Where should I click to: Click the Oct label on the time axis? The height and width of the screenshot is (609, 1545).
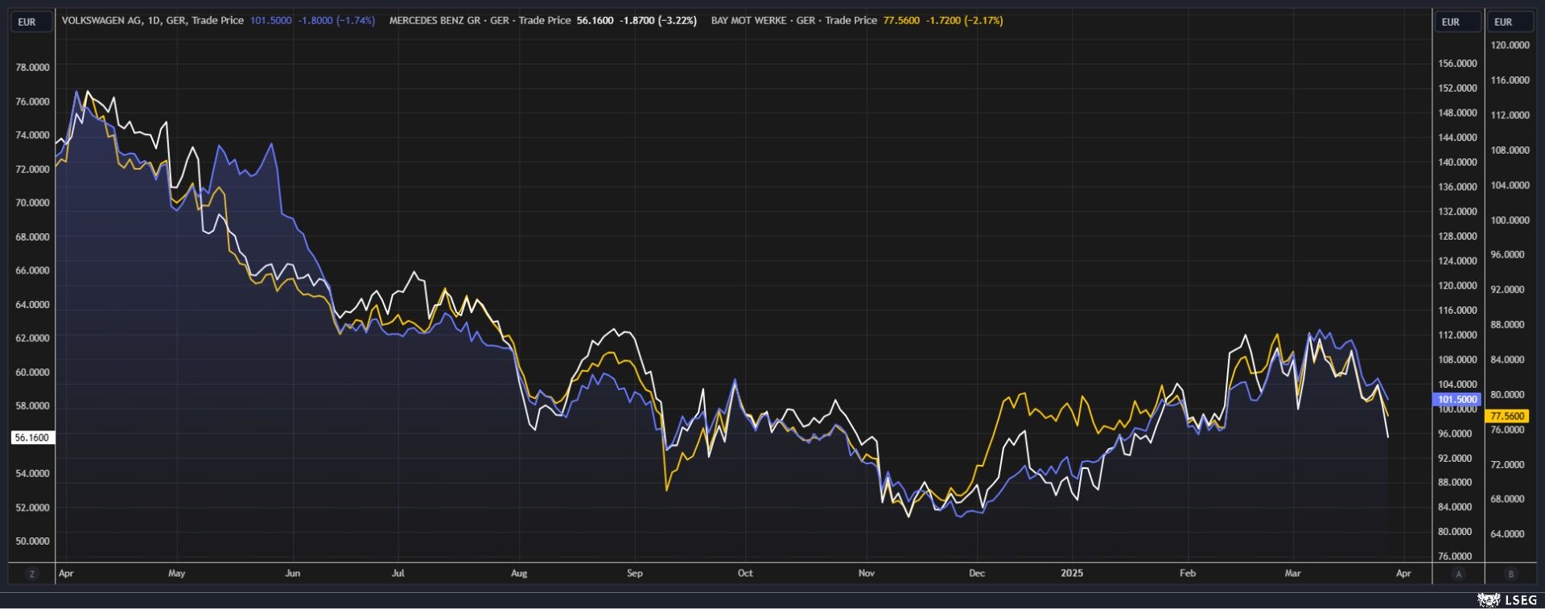click(745, 574)
